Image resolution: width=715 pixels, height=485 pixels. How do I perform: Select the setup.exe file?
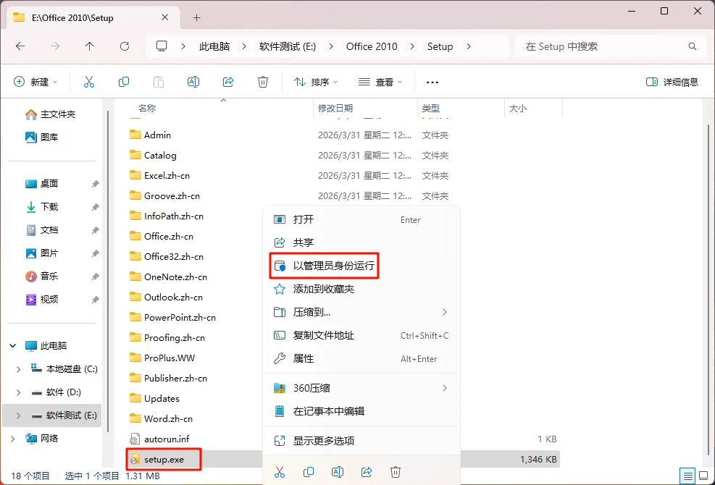[164, 460]
